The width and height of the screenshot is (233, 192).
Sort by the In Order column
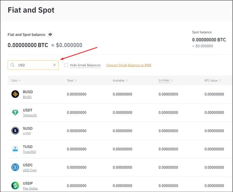coord(165,81)
